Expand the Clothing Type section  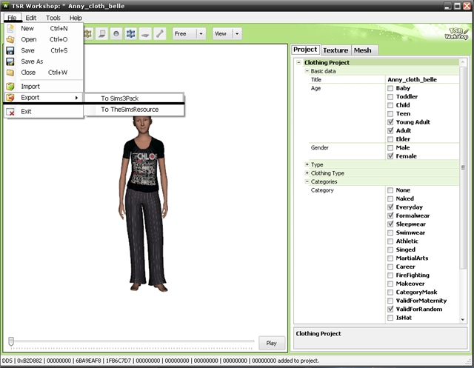(307, 173)
